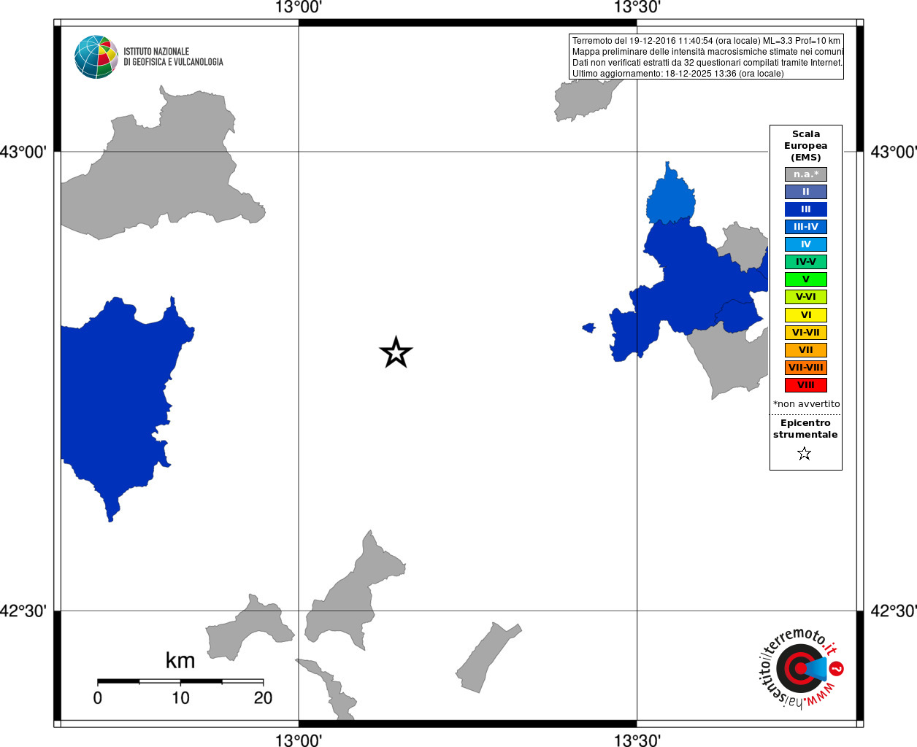Click the epicenter star on the map
The height and width of the screenshot is (747, 917).
coord(396,352)
